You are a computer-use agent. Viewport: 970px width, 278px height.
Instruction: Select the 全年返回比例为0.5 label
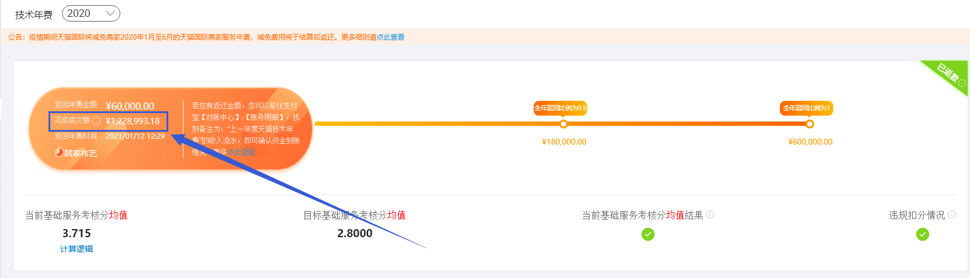560,108
